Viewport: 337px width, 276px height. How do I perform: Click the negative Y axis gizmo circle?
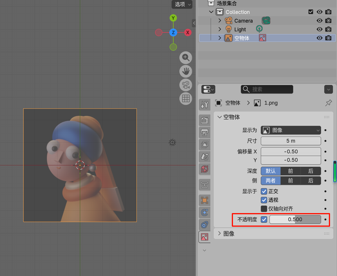coord(173,47)
